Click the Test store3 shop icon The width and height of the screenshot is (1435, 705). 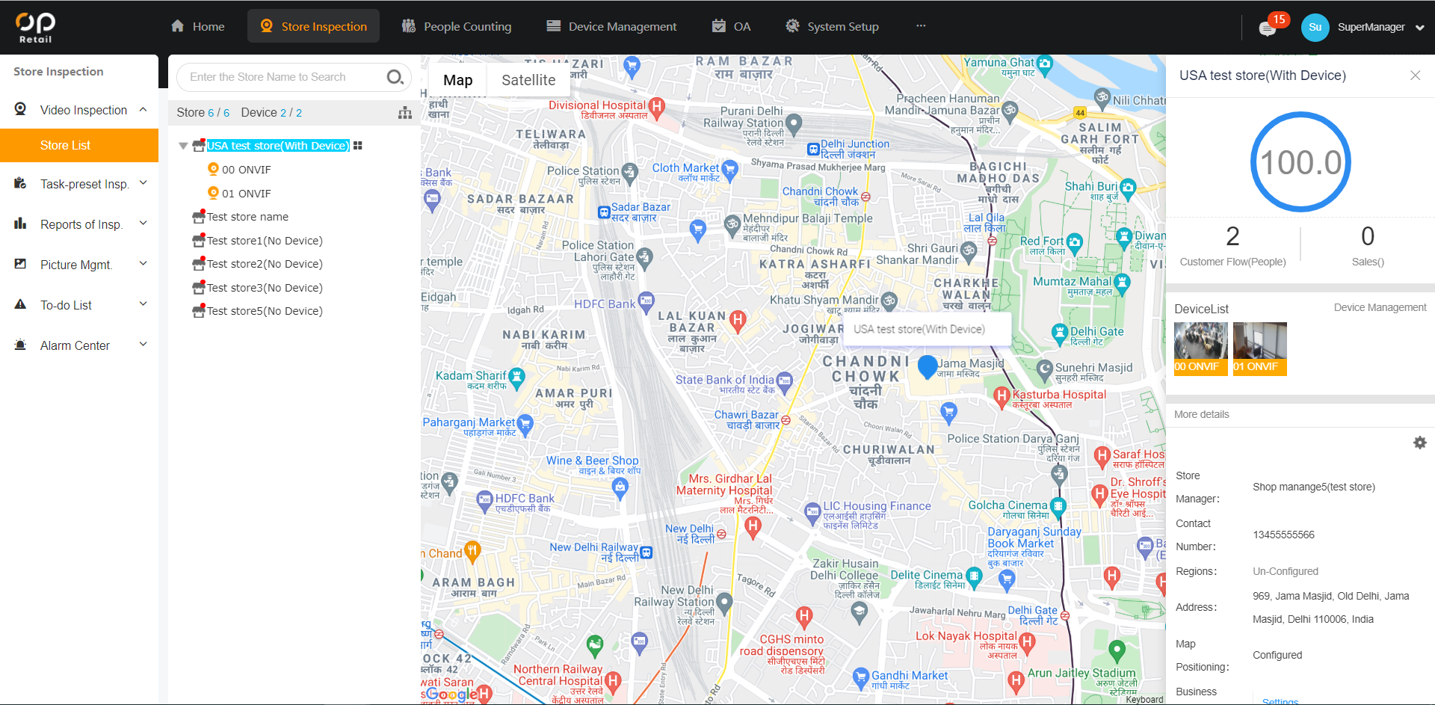coord(199,288)
